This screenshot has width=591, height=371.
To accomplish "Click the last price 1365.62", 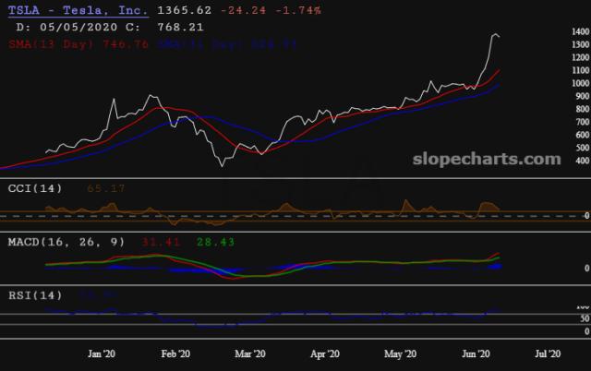I will [185, 10].
